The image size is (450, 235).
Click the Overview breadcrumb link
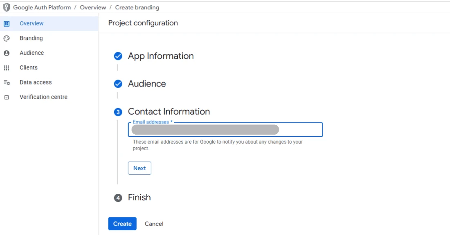tap(93, 7)
